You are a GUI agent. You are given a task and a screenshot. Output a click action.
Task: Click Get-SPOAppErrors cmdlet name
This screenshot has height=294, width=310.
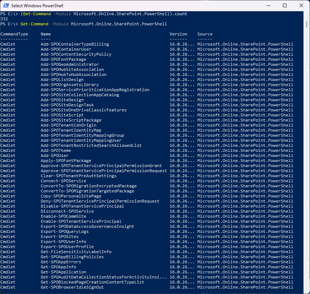(61, 262)
